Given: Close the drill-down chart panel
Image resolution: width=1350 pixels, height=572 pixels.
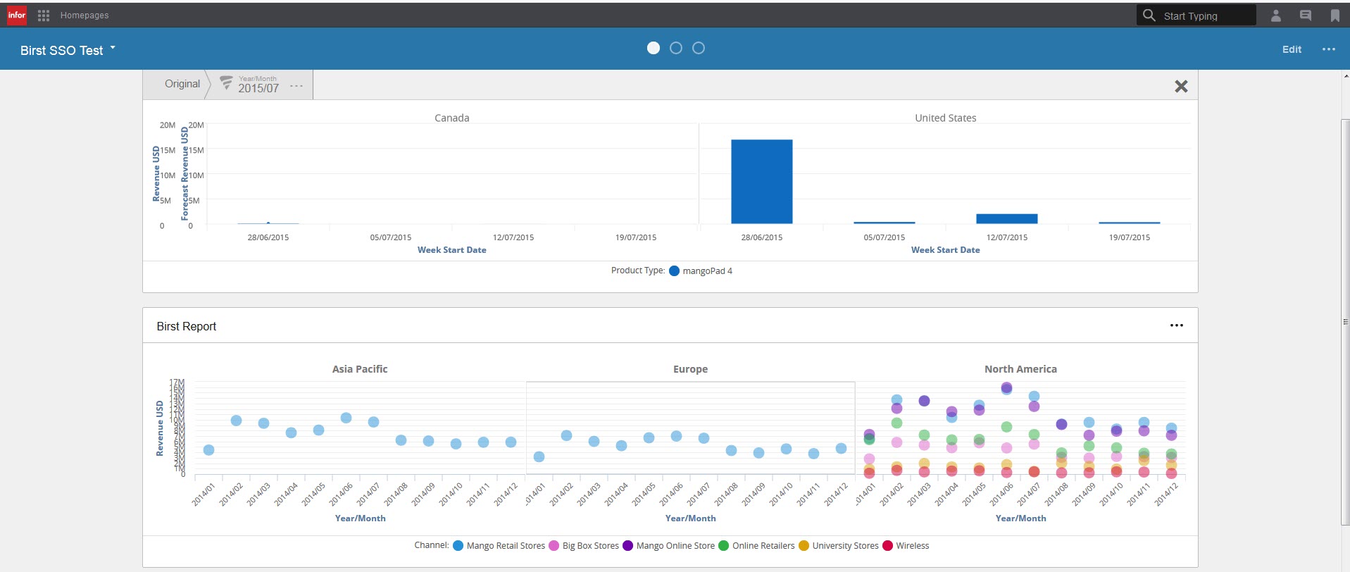Looking at the screenshot, I should [x=1181, y=86].
